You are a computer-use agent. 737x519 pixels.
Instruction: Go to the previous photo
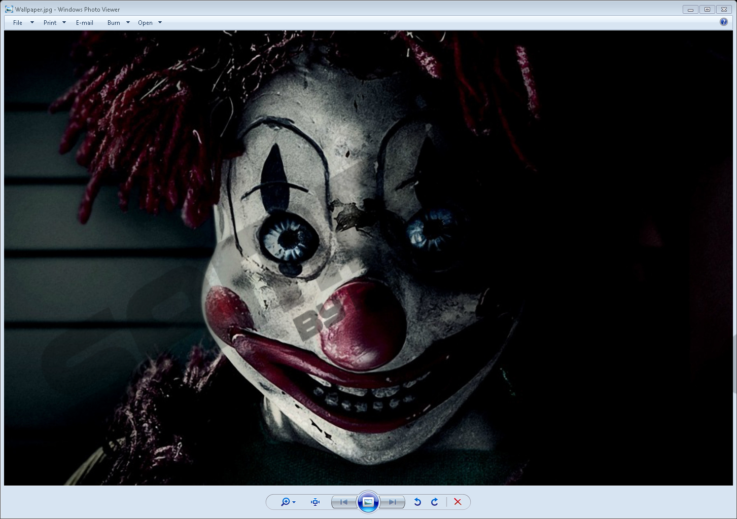click(x=344, y=502)
